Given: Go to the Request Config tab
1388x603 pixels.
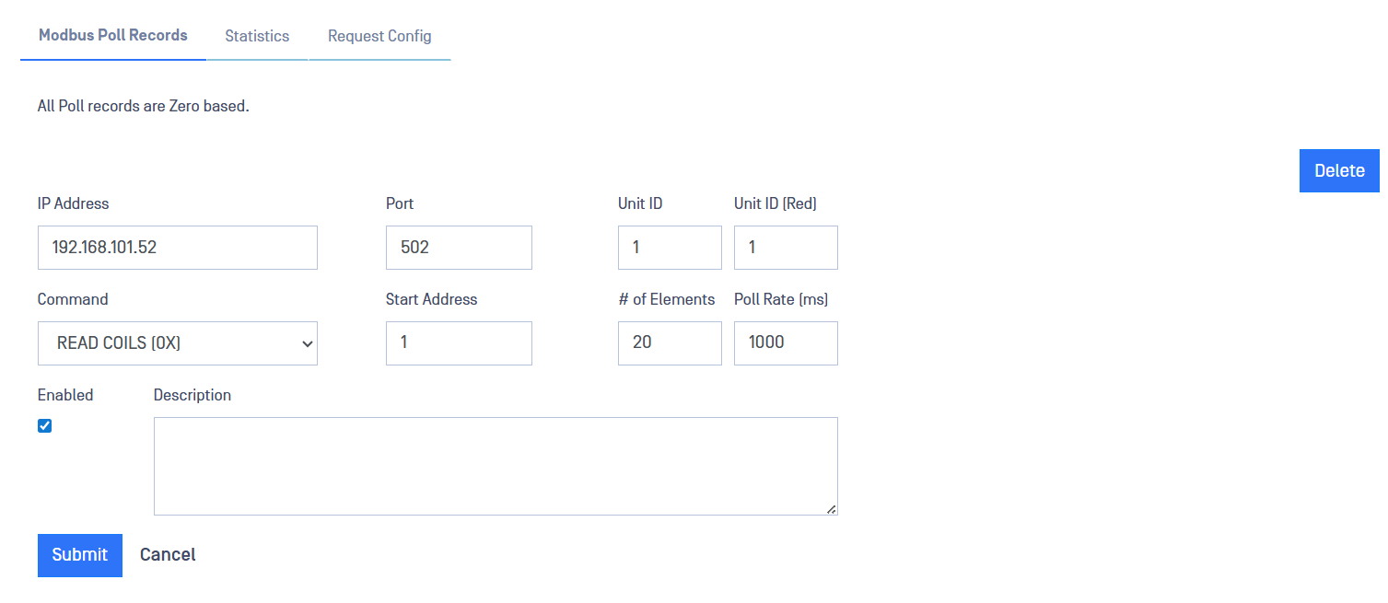Looking at the screenshot, I should tap(379, 37).
